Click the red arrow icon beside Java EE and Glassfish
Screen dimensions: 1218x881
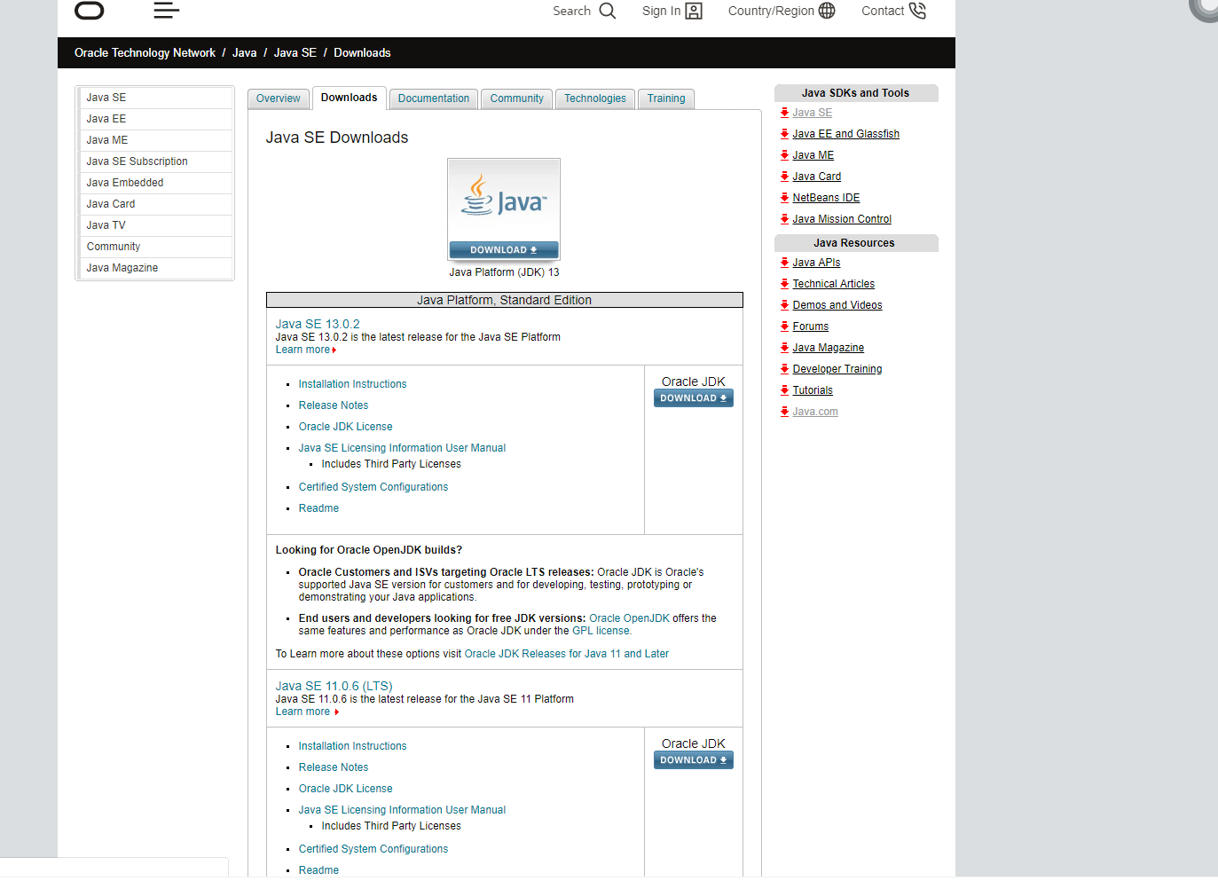pyautogui.click(x=784, y=134)
